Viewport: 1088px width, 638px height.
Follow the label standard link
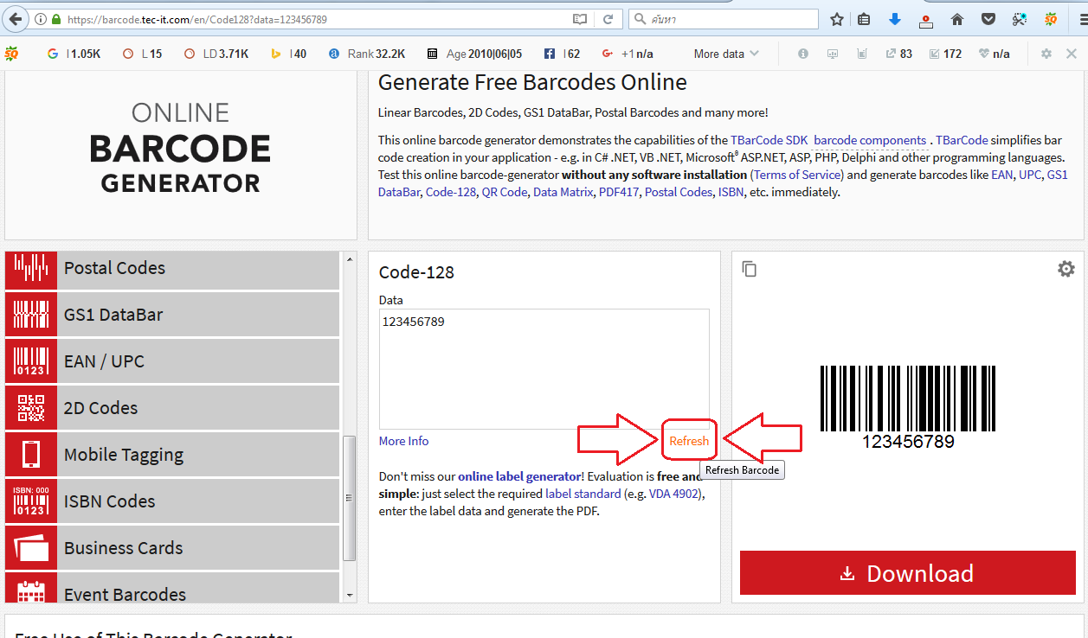[x=583, y=494]
